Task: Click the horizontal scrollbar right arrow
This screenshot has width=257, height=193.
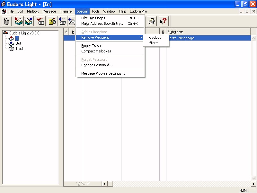Action: pos(253,184)
